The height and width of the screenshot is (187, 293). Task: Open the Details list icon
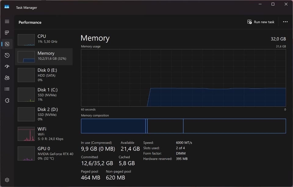click(7, 89)
